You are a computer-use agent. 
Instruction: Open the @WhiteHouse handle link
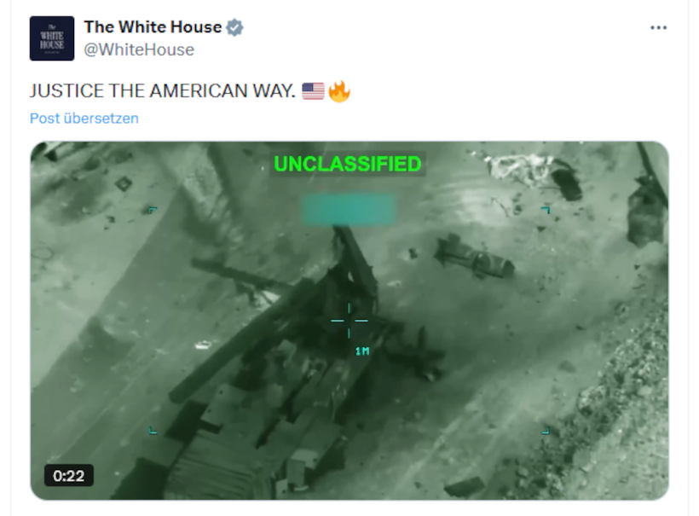point(139,49)
